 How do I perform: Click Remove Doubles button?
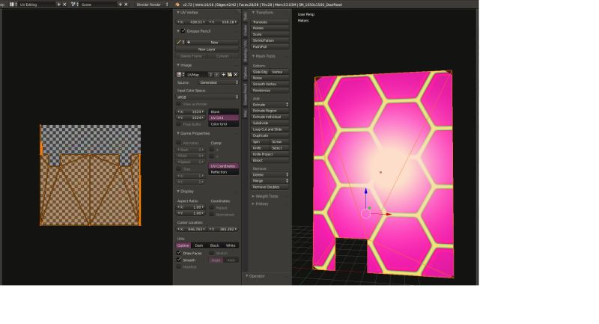pos(270,187)
